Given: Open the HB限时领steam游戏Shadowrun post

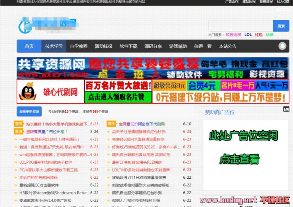Looking at the screenshot, I should point(55,193).
